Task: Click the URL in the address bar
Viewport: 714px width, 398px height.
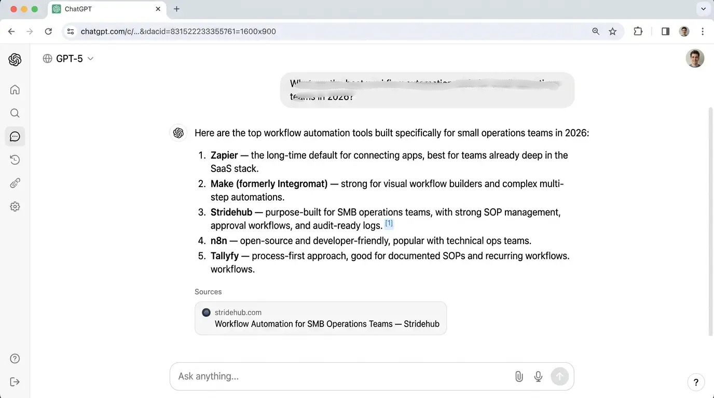Action: tap(178, 32)
